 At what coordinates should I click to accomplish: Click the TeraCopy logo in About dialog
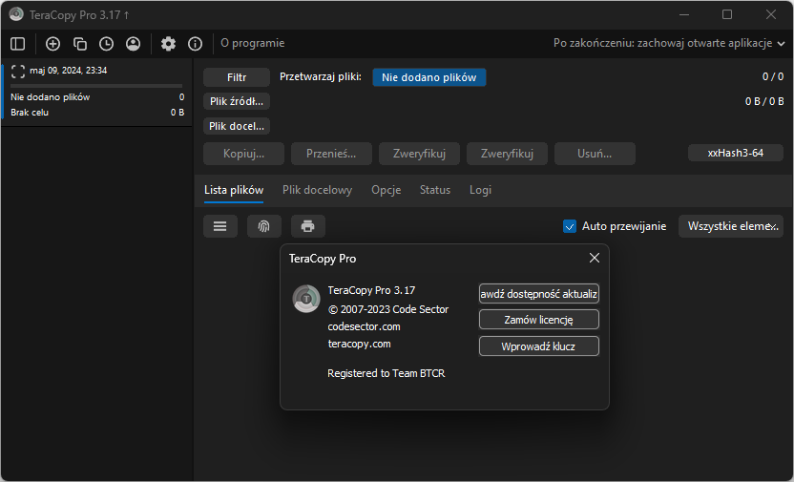pos(305,299)
